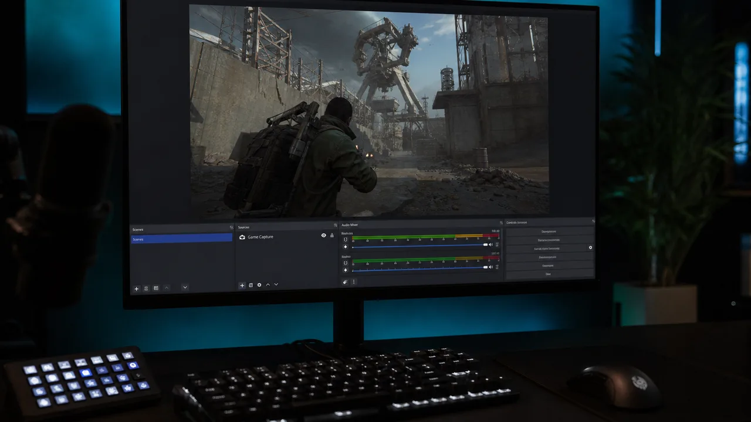Click lower audio channel's device icon

[346, 263]
